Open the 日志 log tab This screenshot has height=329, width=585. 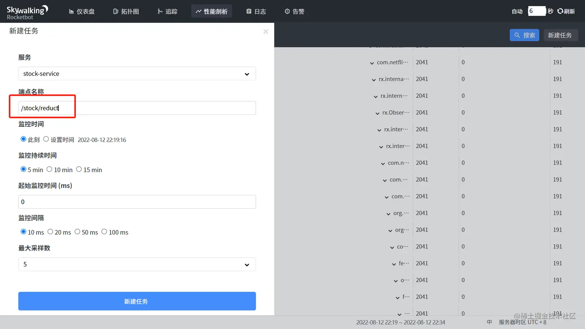coord(256,12)
